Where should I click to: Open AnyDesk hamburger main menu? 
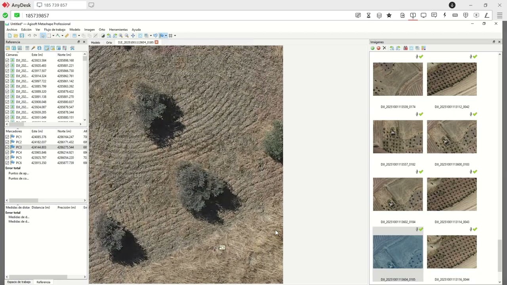pos(499,15)
